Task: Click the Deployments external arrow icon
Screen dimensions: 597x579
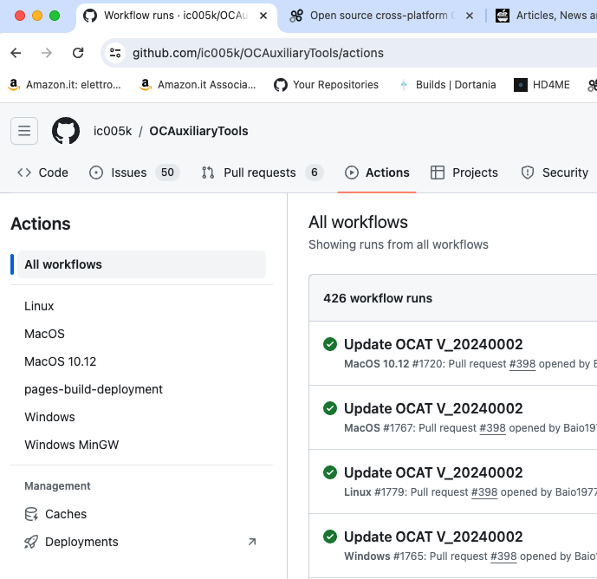Action: tap(252, 542)
